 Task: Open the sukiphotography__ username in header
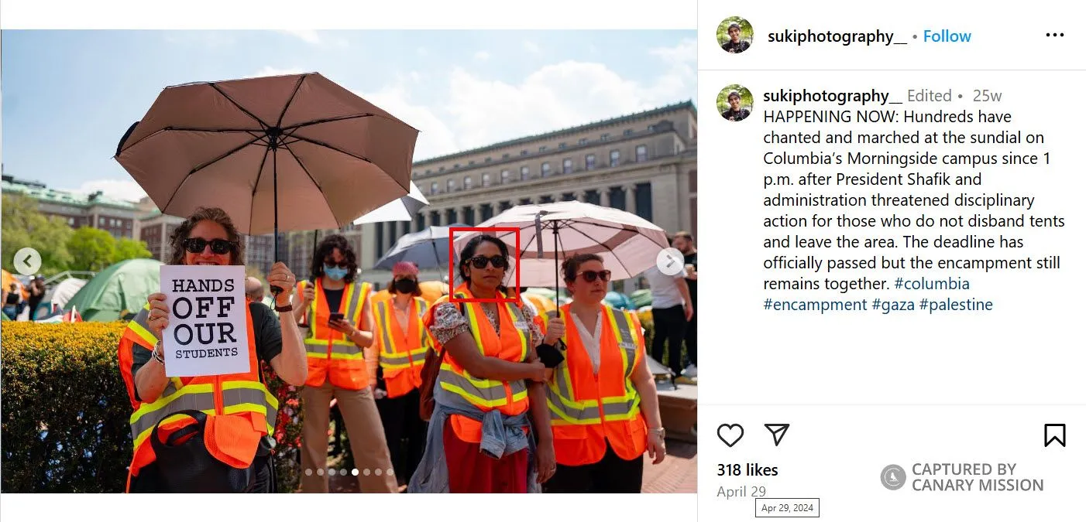point(837,36)
